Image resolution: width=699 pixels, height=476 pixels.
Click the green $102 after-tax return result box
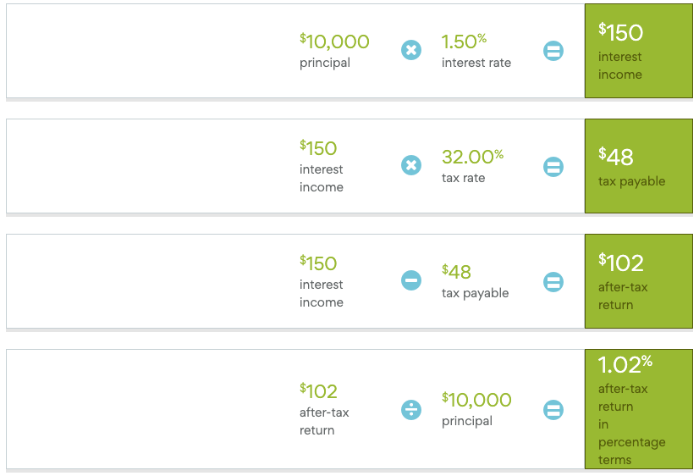(638, 281)
